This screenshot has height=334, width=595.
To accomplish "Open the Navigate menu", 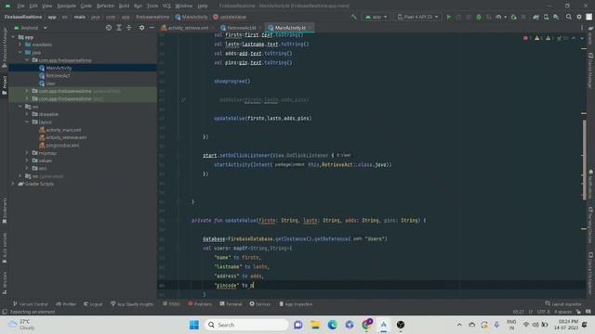I will [x=66, y=6].
